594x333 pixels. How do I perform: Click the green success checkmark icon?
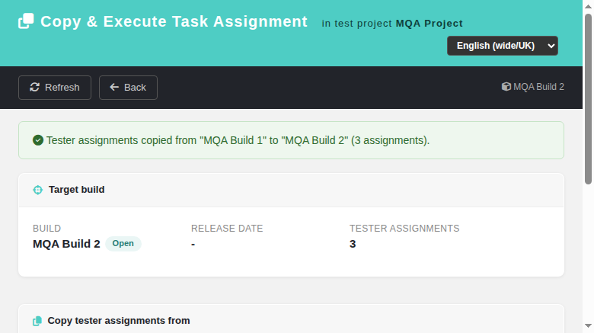[38, 140]
